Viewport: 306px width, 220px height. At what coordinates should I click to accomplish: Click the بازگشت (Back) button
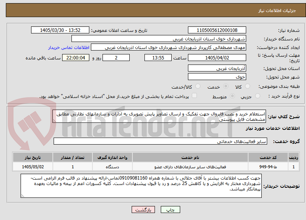[x=143, y=210]
